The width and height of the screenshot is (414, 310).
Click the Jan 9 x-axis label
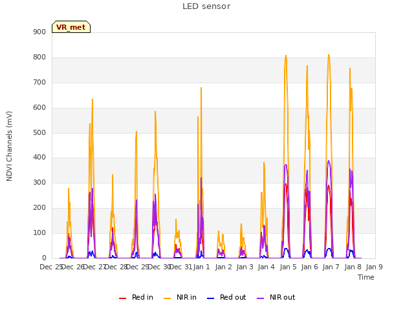374,267
